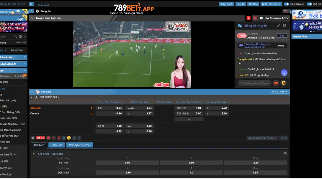The height and width of the screenshot is (179, 322).
Task: Switch to Bảng Cược tab in left sidebar
Action: pyautogui.click(x=17, y=50)
